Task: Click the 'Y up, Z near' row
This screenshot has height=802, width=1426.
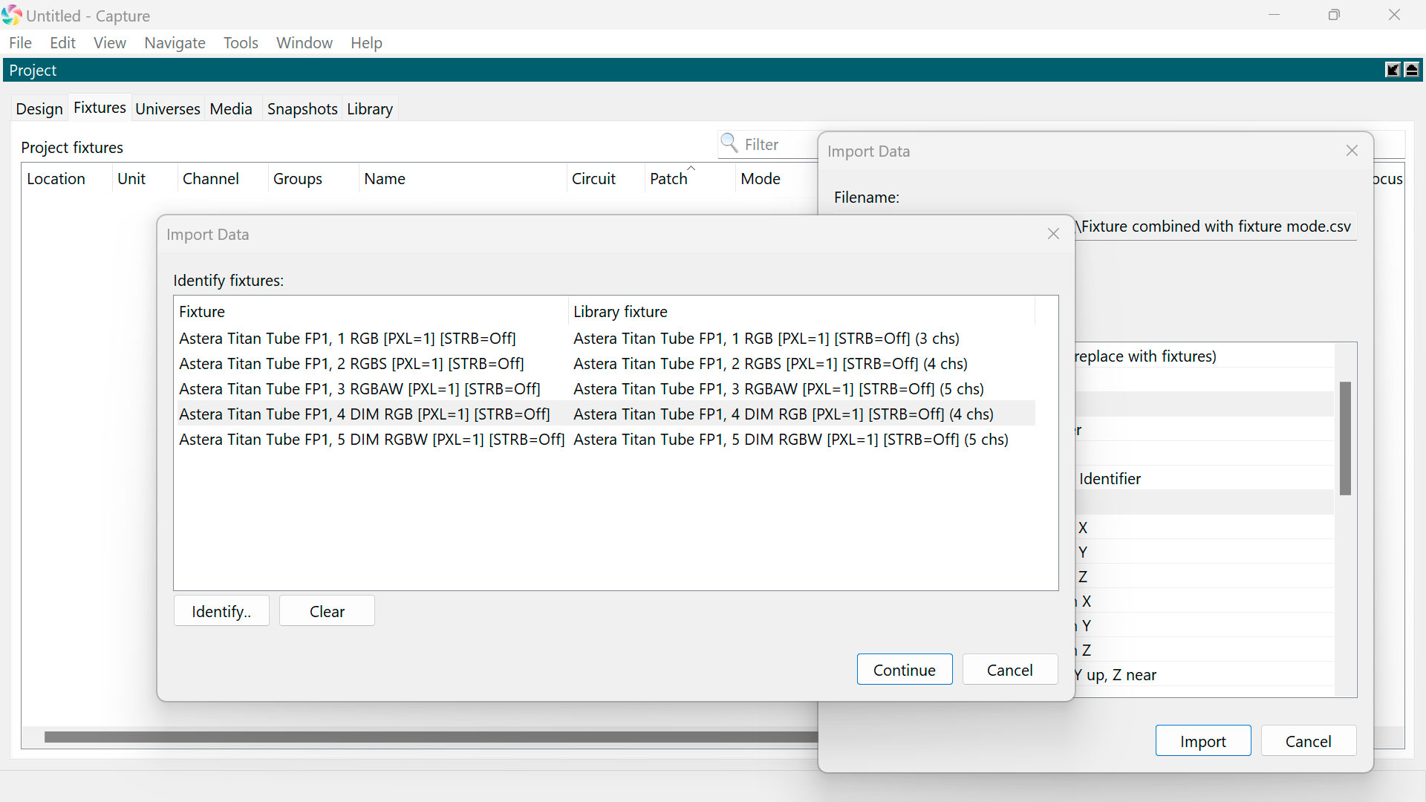Action: (1203, 675)
